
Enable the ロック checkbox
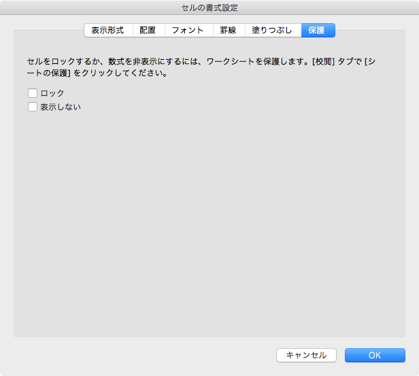(x=33, y=93)
